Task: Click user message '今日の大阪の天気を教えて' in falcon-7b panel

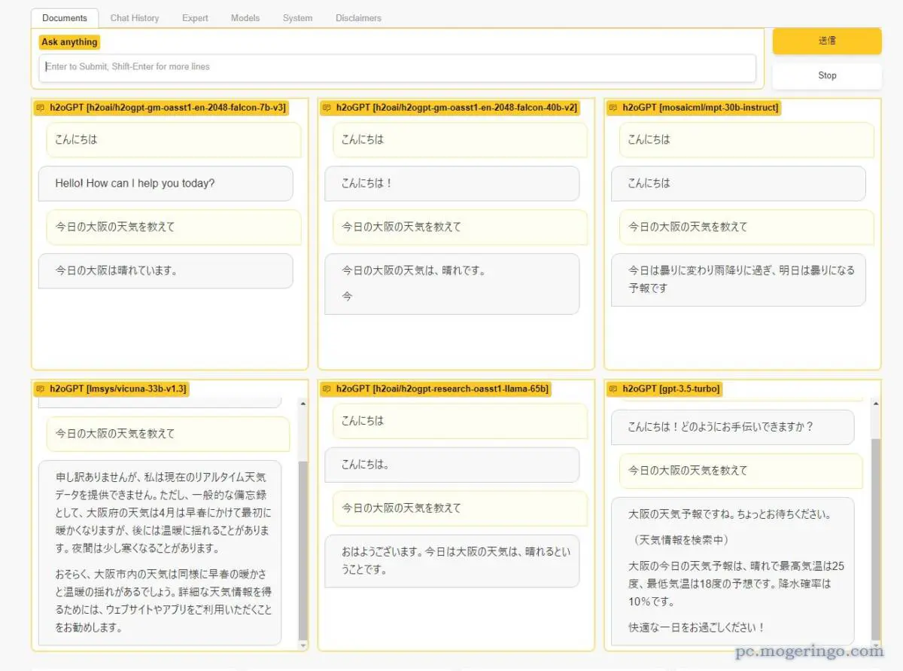Action: [174, 227]
